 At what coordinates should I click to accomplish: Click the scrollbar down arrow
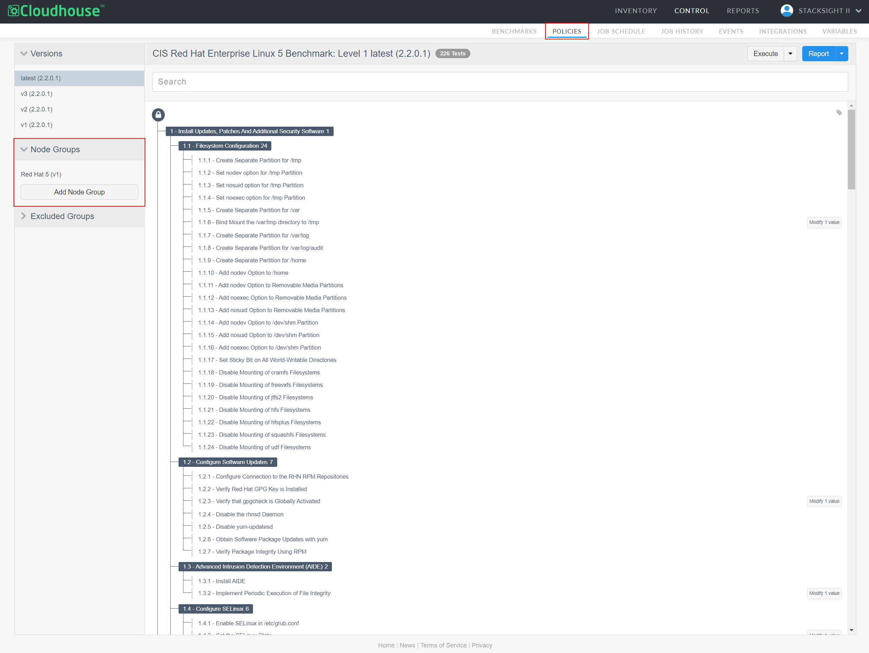click(851, 630)
